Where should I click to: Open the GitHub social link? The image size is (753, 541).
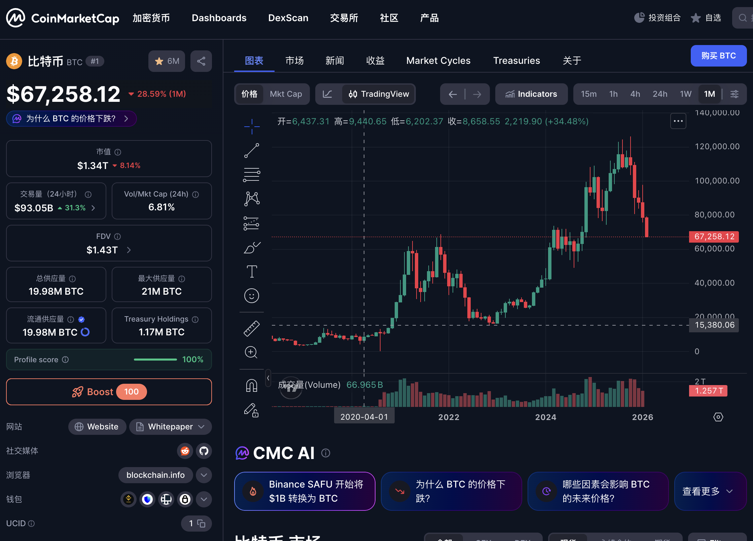(204, 451)
